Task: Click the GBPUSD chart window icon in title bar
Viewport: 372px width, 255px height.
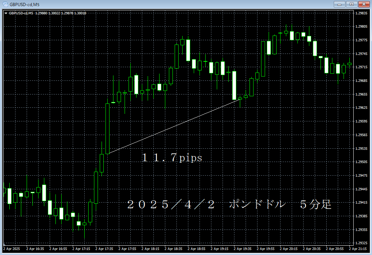Action: (5, 4)
